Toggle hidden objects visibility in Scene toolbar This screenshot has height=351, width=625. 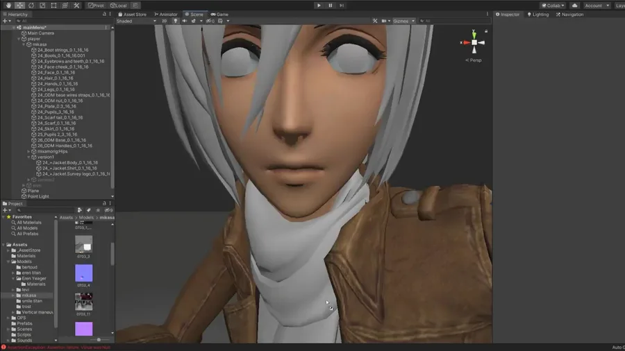point(210,21)
